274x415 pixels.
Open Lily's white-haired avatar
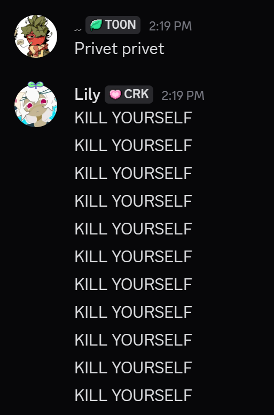tap(36, 106)
